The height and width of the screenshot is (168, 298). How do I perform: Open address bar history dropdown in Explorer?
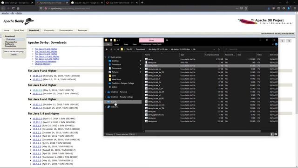pyautogui.click(x=214, y=49)
